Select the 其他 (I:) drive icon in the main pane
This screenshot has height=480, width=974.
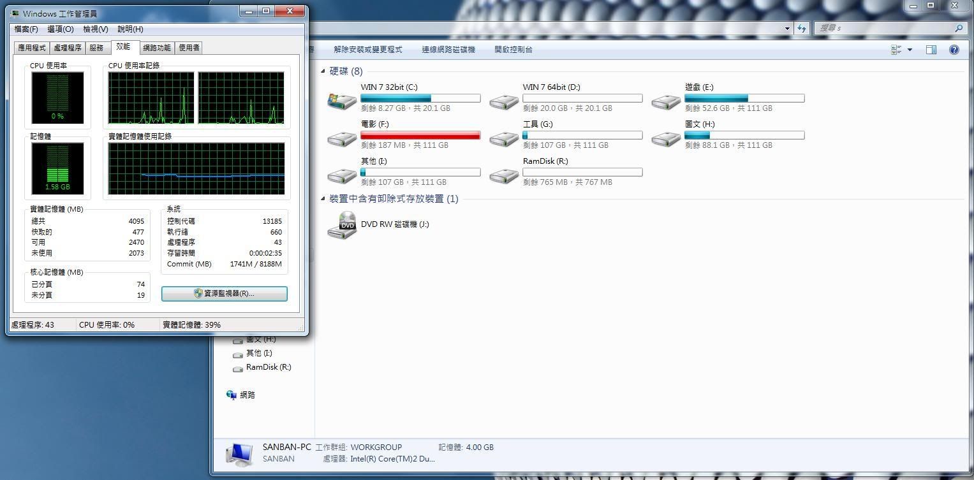(x=342, y=175)
